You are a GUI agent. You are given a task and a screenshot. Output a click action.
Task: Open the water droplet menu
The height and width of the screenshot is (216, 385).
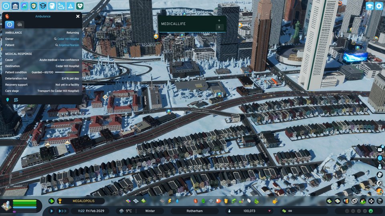177,201
